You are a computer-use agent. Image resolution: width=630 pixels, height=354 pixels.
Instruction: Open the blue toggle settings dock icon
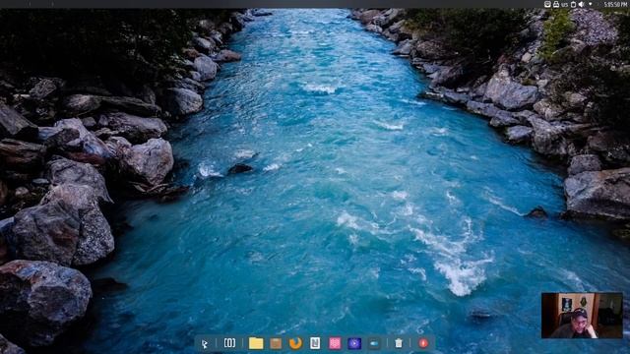pos(374,343)
